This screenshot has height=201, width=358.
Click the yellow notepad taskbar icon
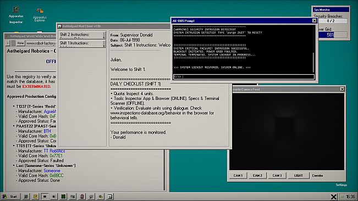pyautogui.click(x=35, y=197)
